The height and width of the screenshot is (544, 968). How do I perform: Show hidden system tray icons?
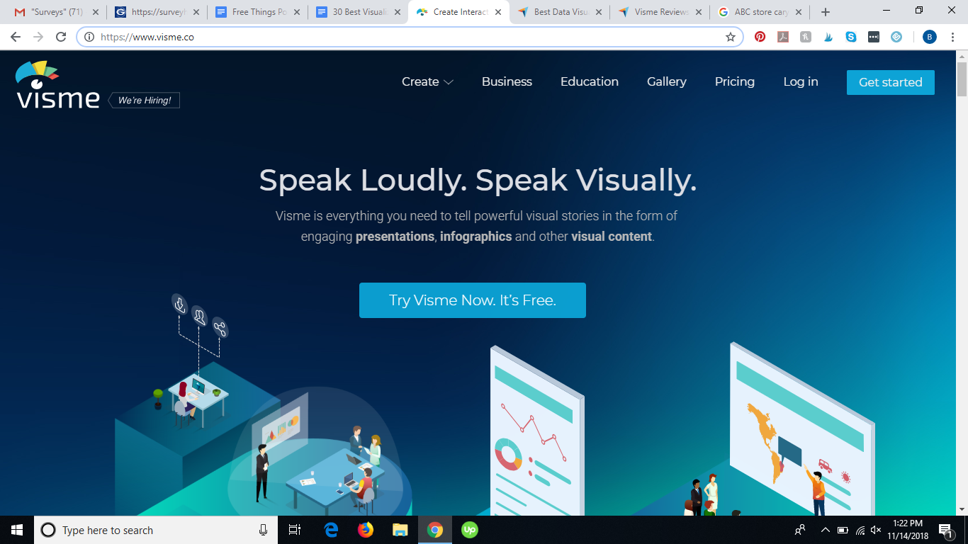pos(825,530)
